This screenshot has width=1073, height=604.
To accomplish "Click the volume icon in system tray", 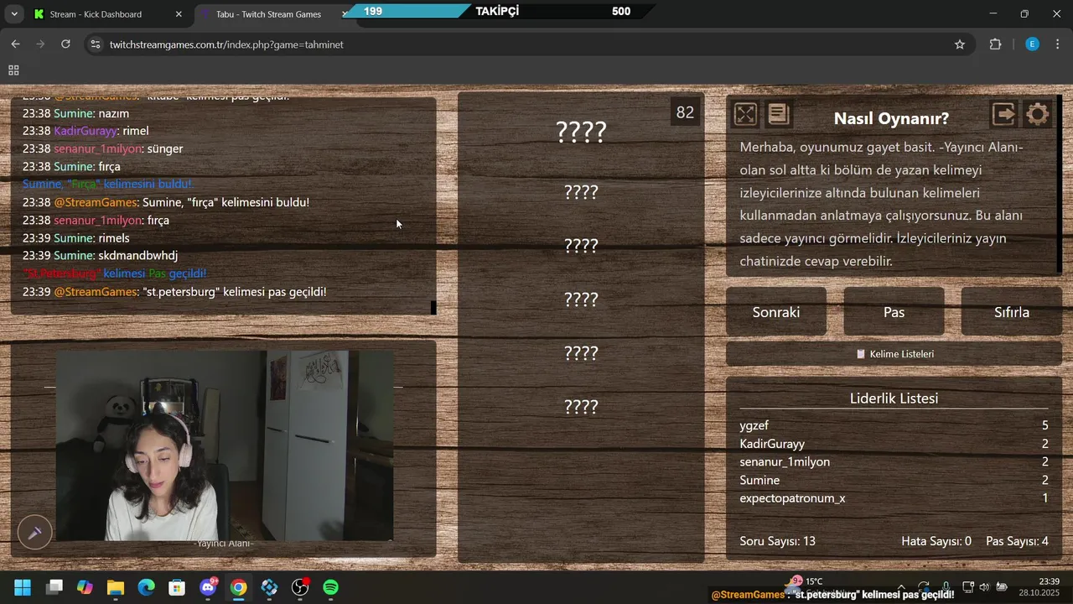I will pyautogui.click(x=984, y=587).
